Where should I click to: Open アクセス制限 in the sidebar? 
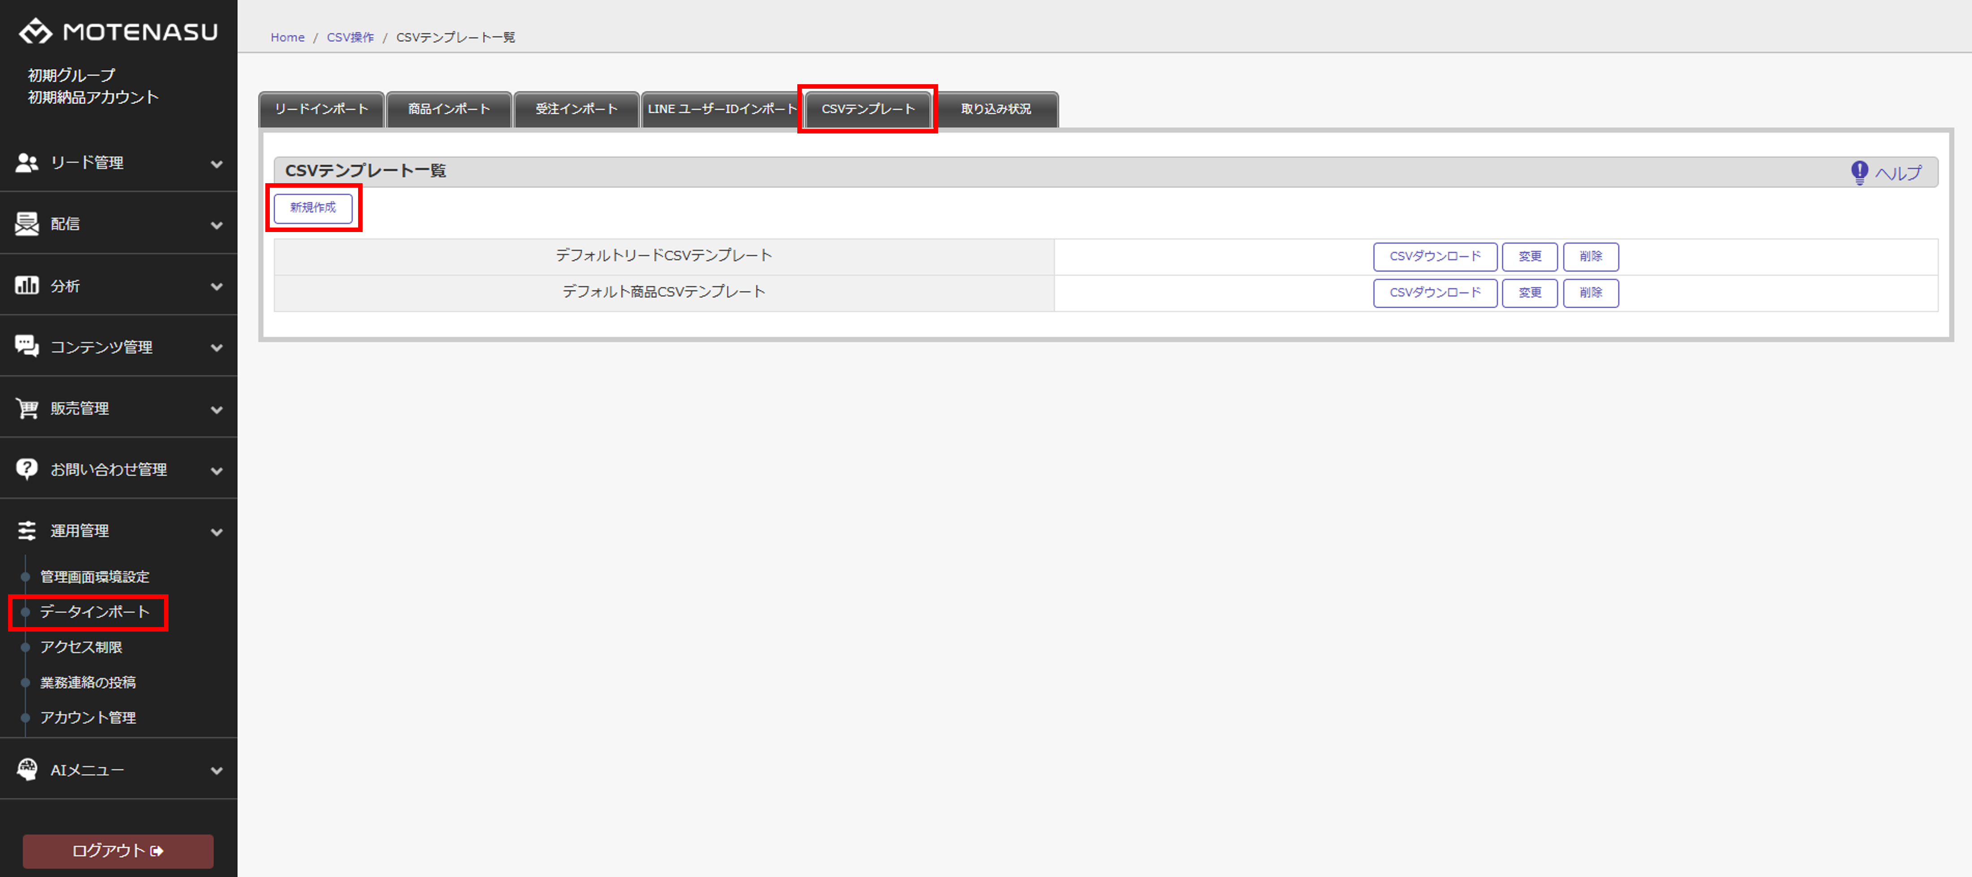pyautogui.click(x=81, y=647)
